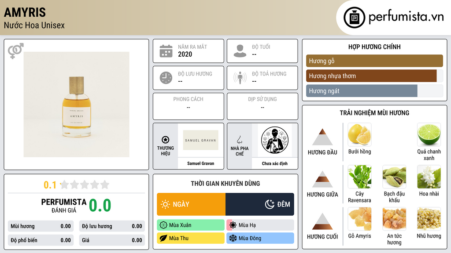Image resolution: width=451 pixels, height=253 pixels.
Task: Click the person icon beside Độ tuổi
Action: pyautogui.click(x=240, y=51)
